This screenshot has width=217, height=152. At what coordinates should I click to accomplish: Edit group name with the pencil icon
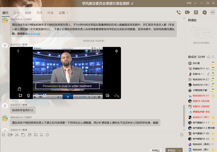[132, 3]
